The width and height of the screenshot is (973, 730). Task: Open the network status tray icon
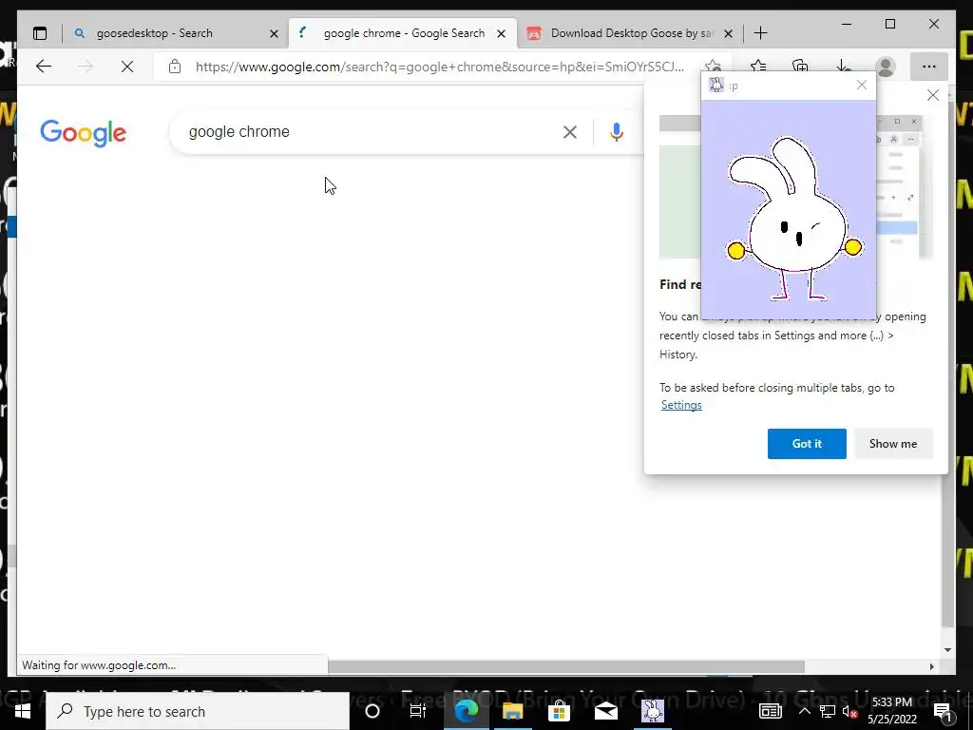coord(828,711)
